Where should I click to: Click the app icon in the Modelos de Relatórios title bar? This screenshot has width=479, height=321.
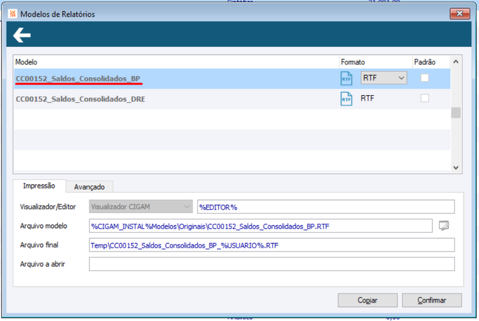pos(13,14)
